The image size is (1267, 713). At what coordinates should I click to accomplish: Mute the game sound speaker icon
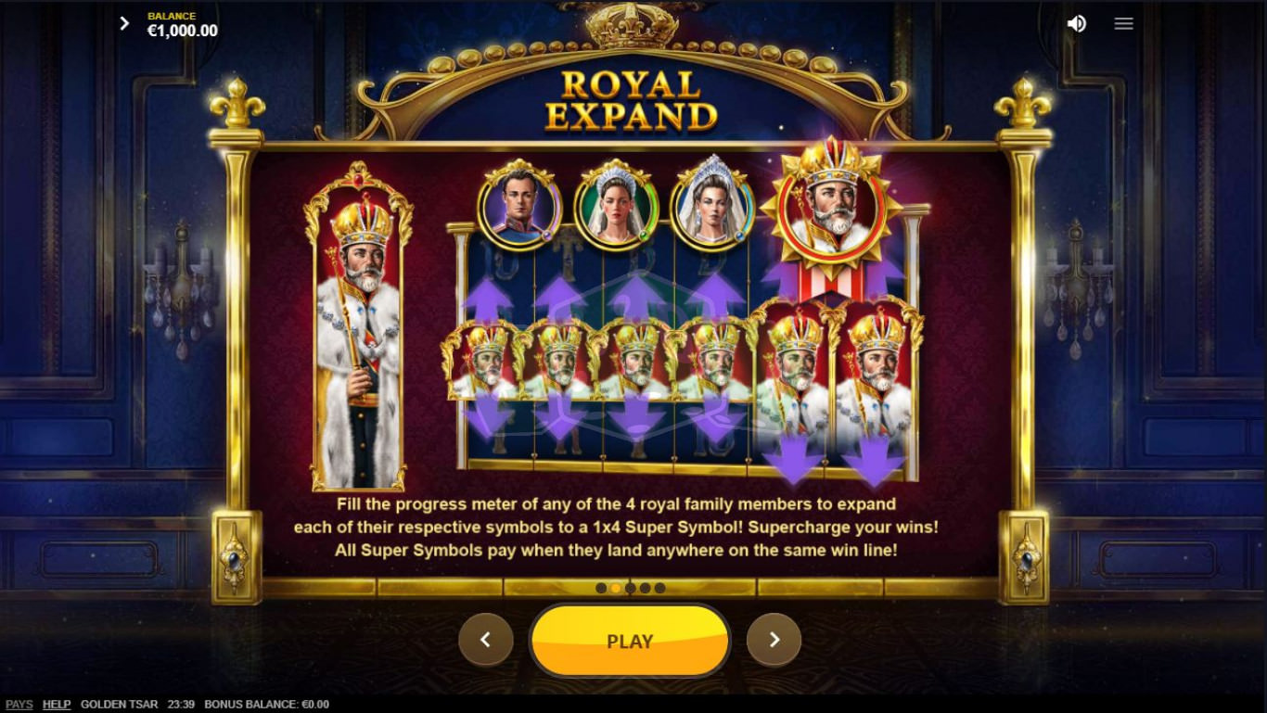[1076, 23]
